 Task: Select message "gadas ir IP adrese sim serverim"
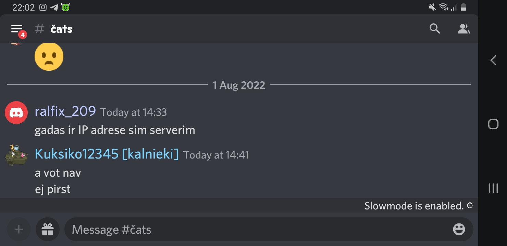tap(115, 130)
